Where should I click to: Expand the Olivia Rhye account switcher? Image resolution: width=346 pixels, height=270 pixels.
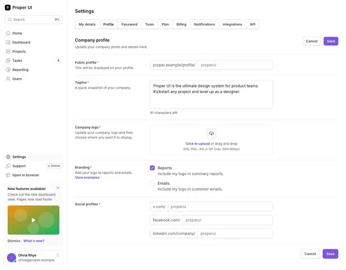[x=58, y=255]
